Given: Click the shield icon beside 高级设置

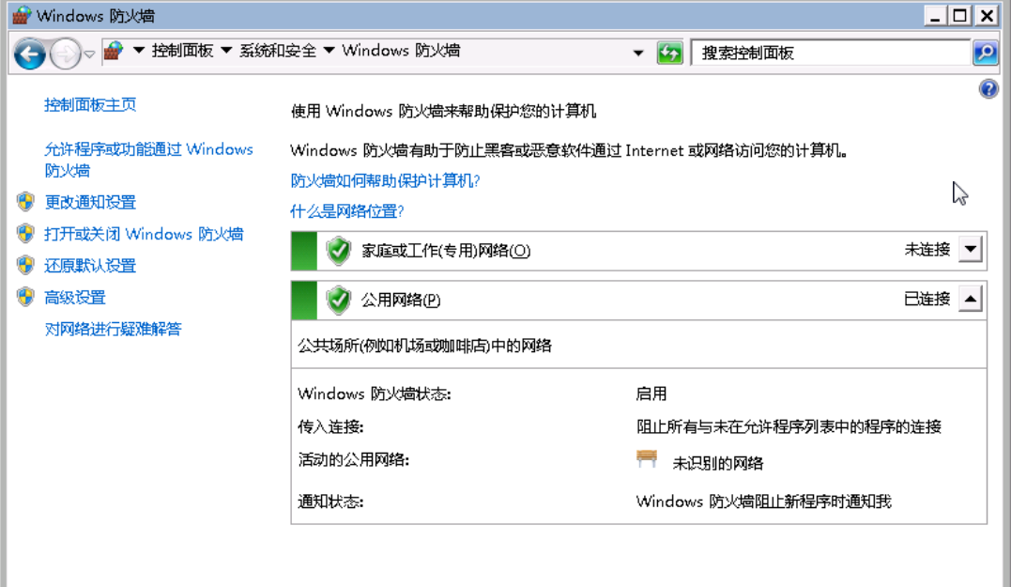Looking at the screenshot, I should (25, 297).
